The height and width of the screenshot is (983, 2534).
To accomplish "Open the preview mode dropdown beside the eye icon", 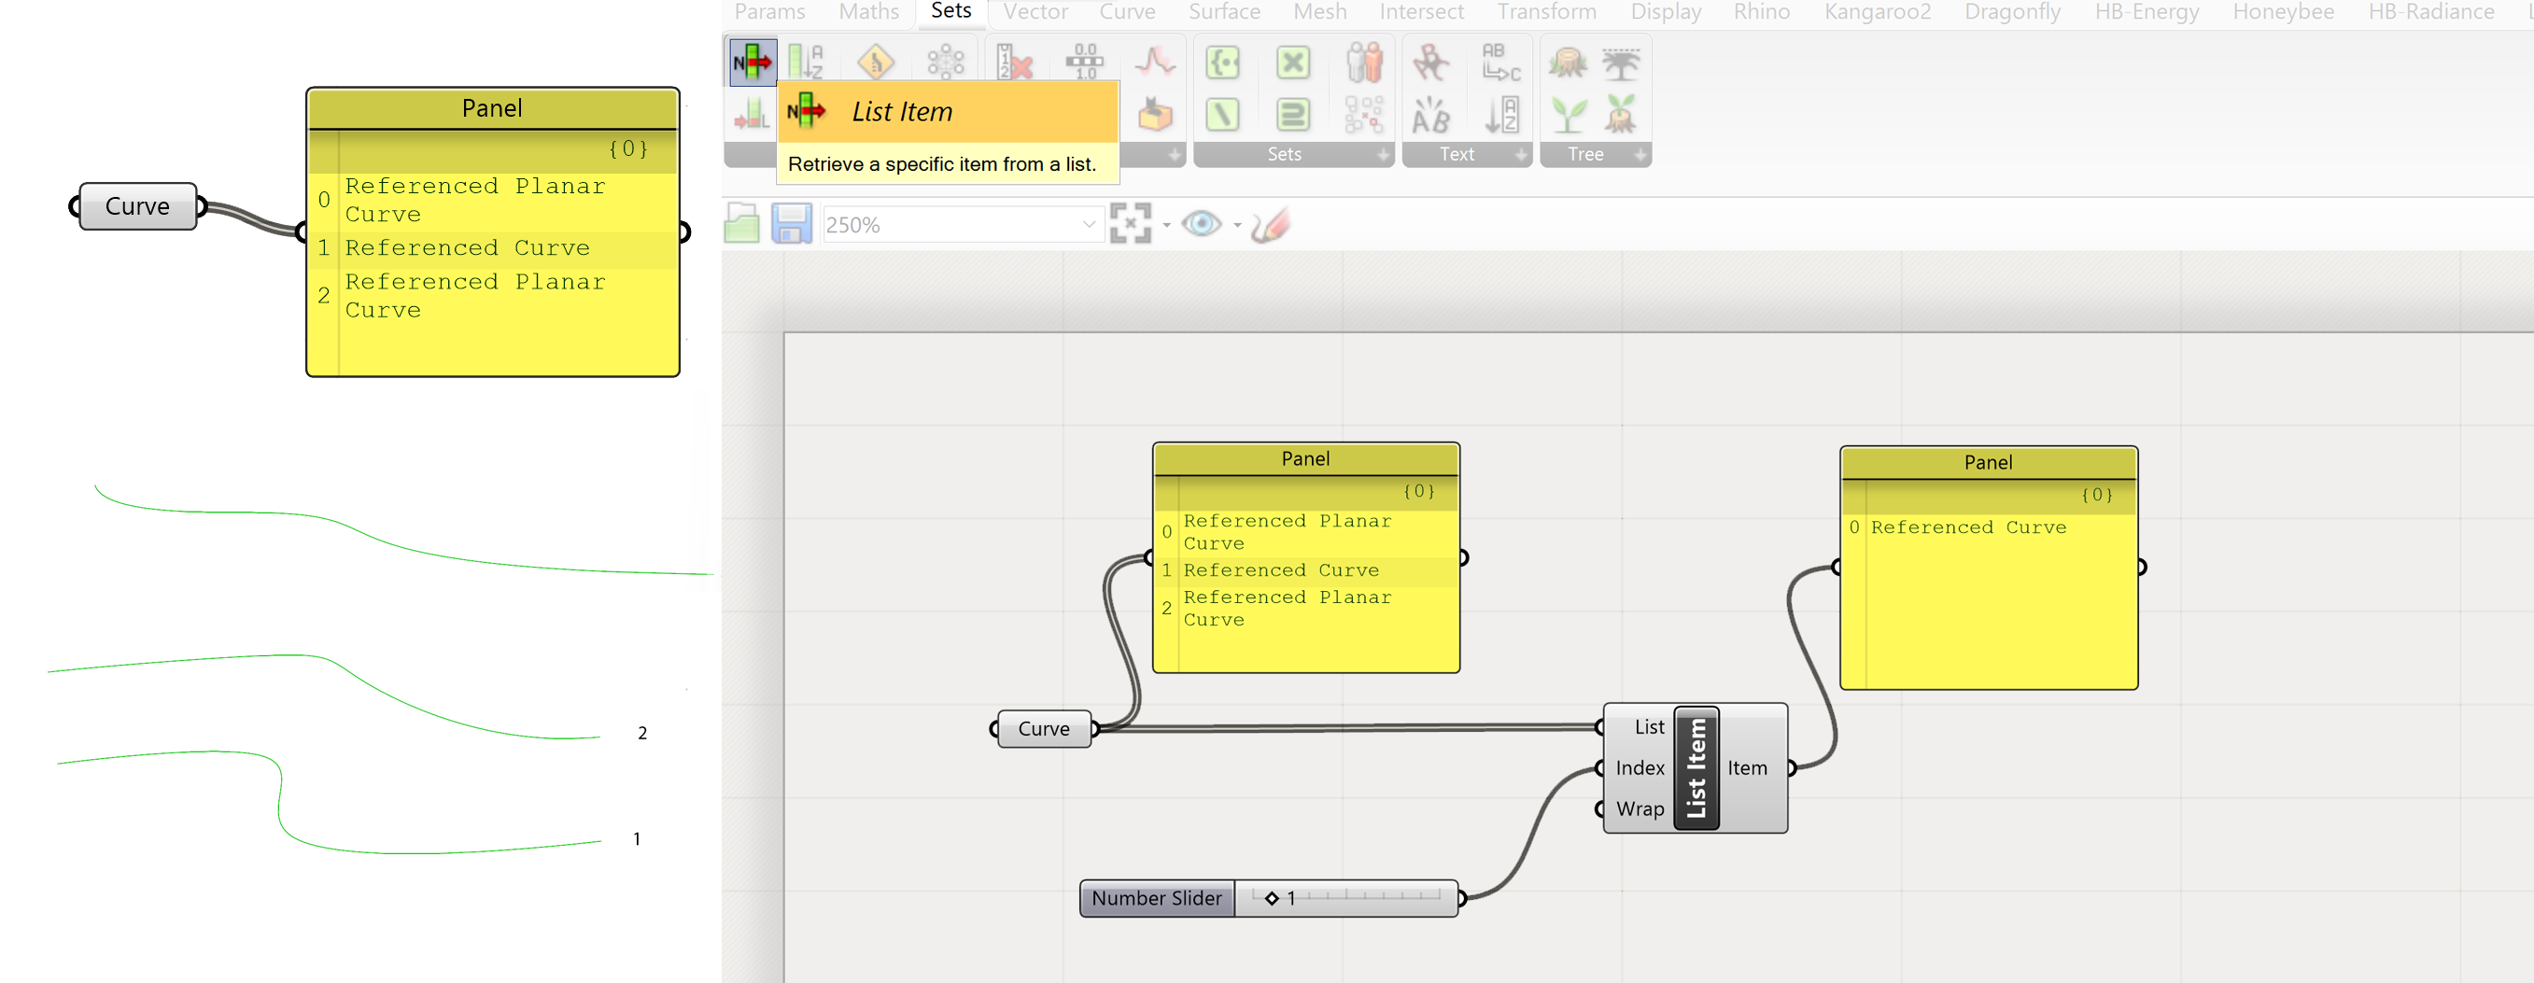I will [1238, 225].
